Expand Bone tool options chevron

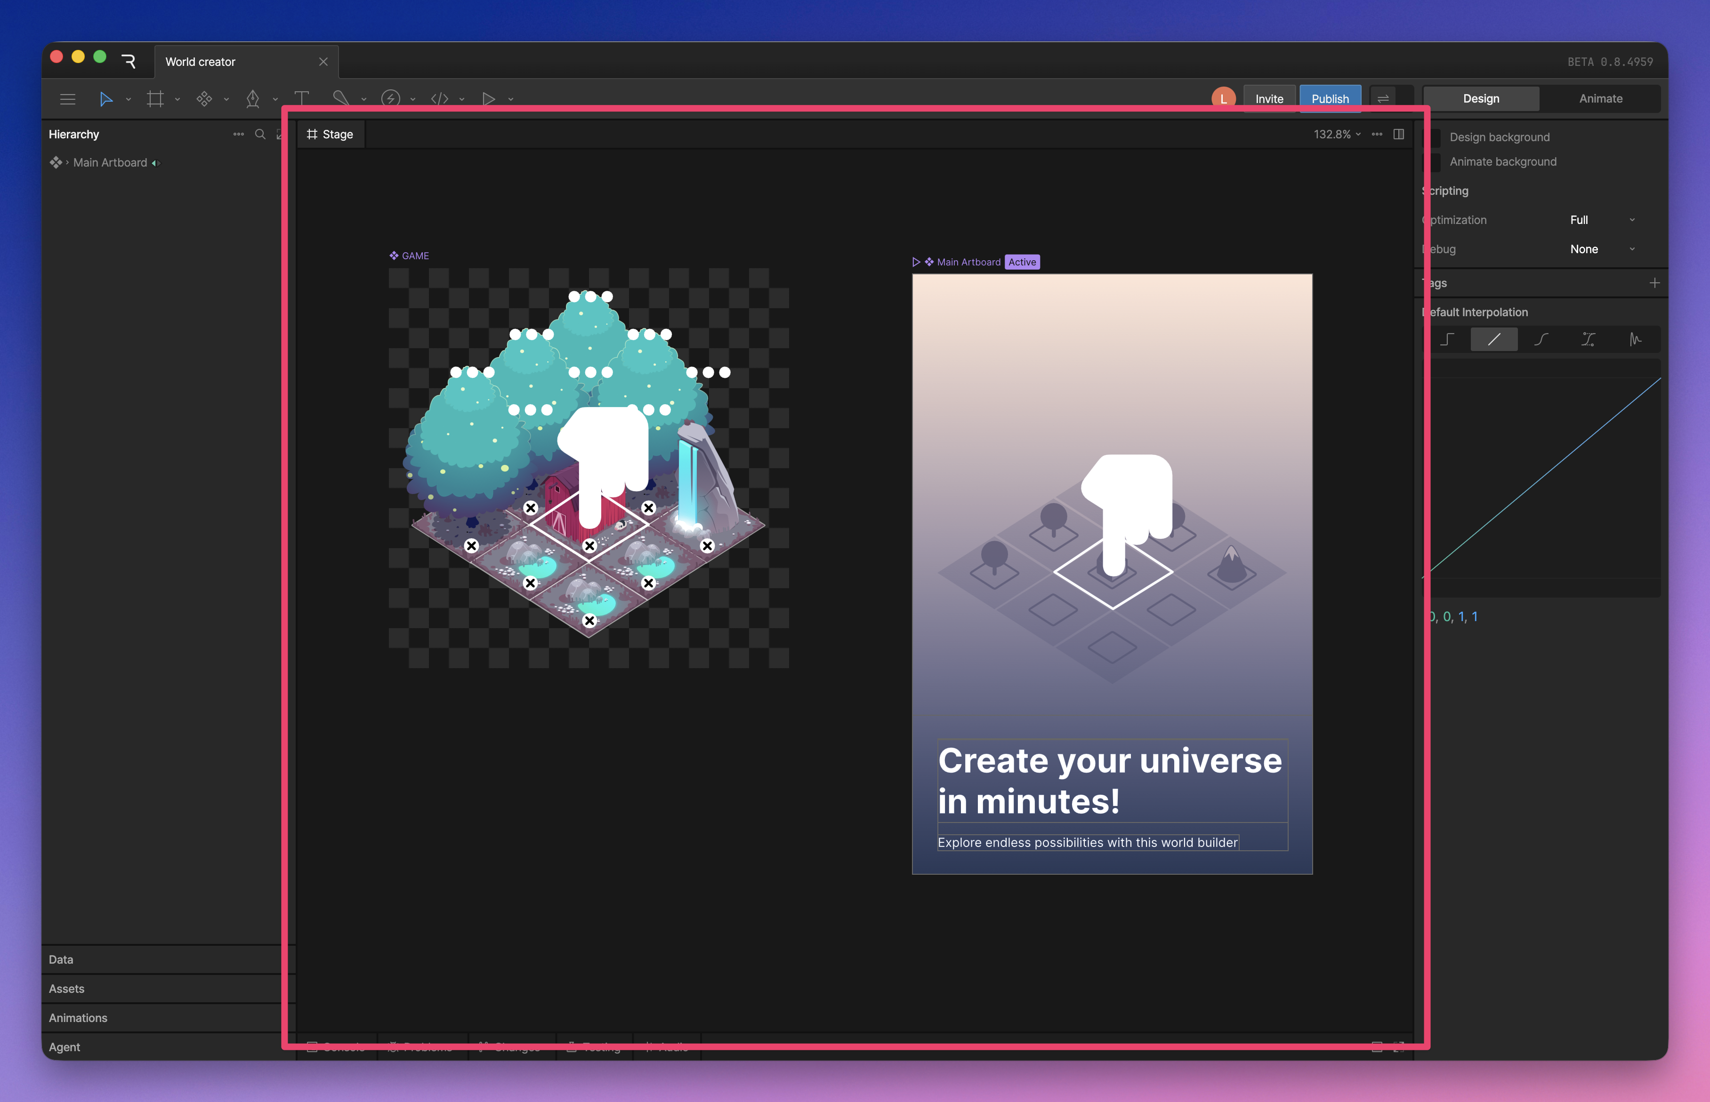pyautogui.click(x=363, y=99)
